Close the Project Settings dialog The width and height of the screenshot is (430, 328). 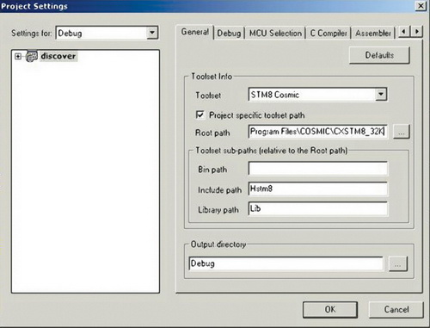coord(421,6)
